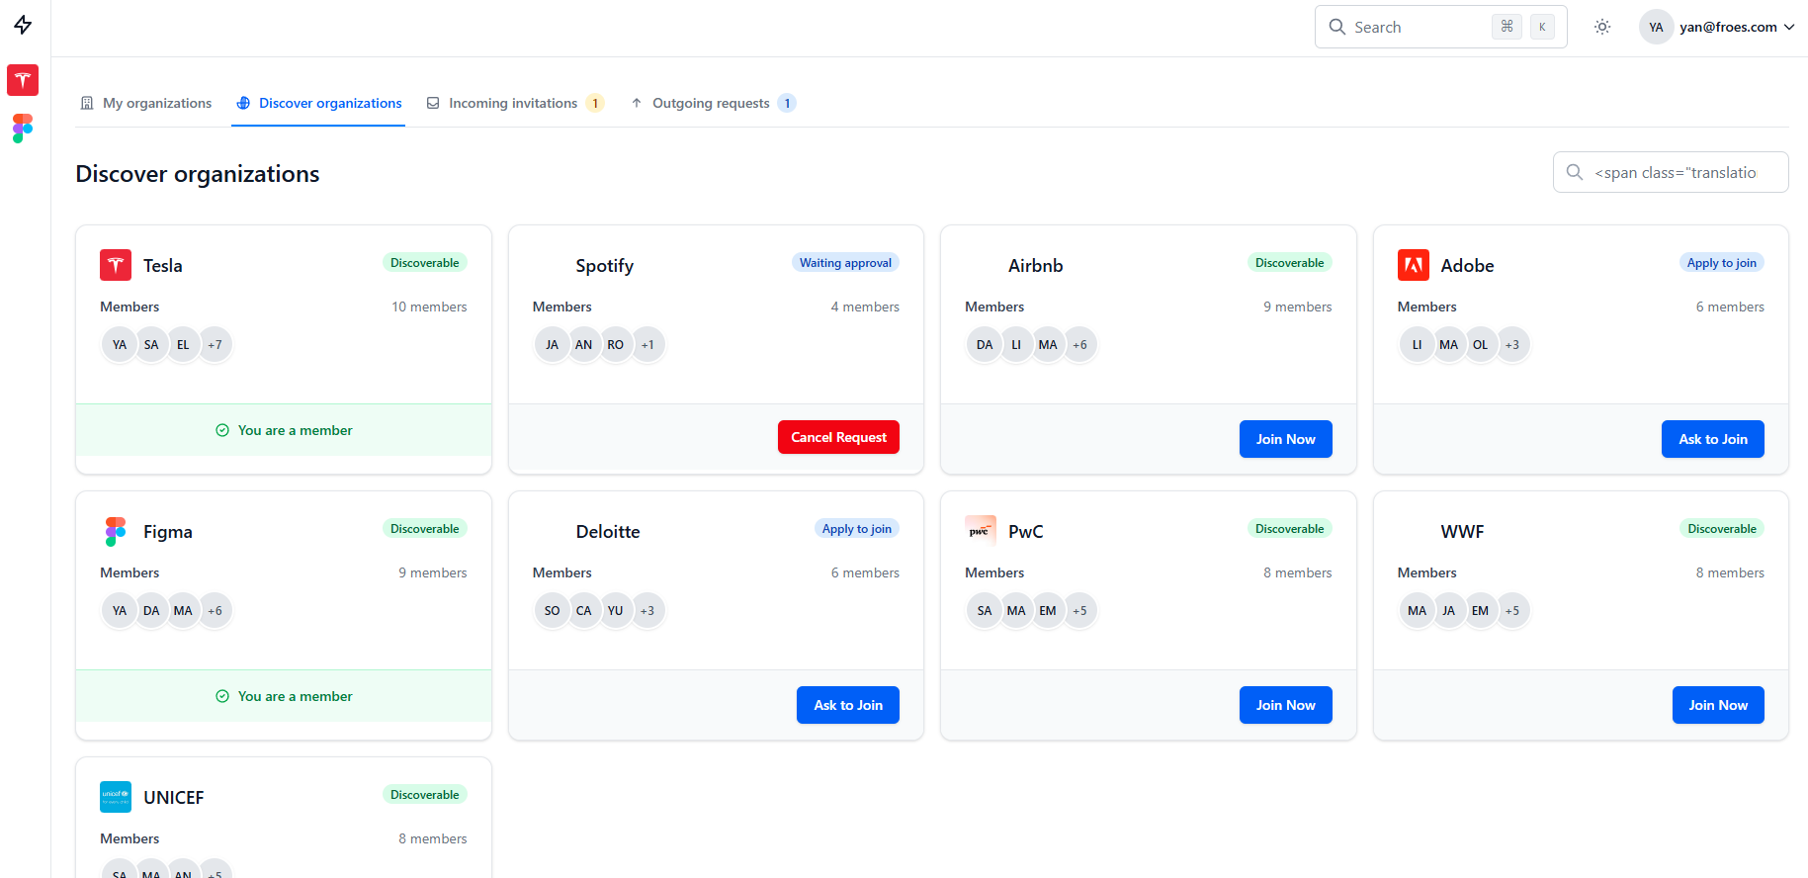Image resolution: width=1808 pixels, height=878 pixels.
Task: Click the LI member avatar on Airbnb card
Action: (x=1016, y=345)
